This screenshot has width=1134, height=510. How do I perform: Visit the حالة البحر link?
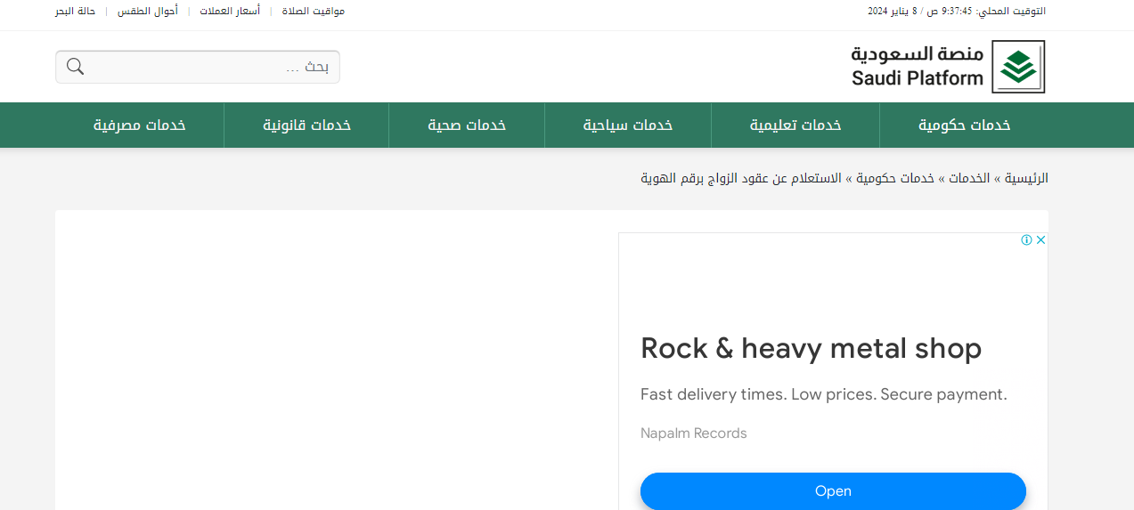click(x=76, y=11)
